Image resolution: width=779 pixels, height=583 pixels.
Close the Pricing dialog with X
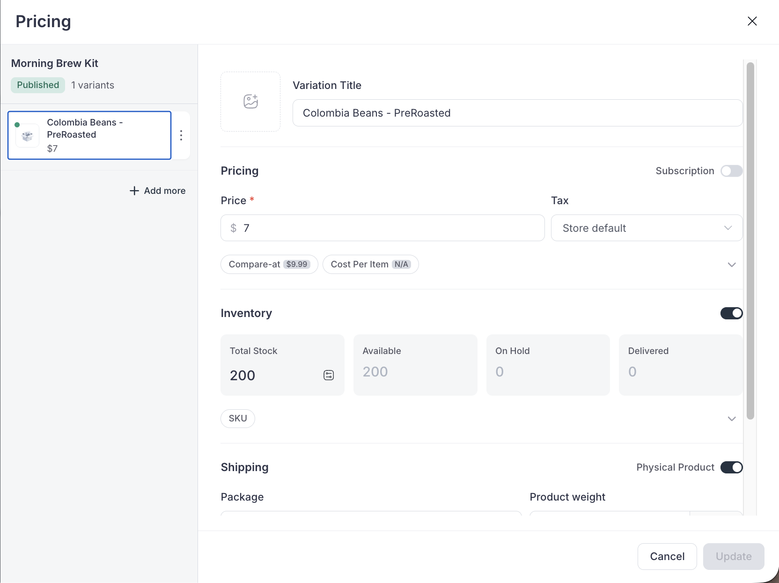pos(752,21)
